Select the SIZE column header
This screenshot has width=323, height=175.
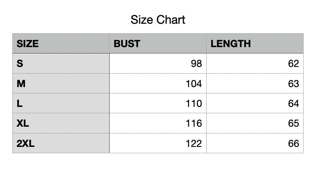point(28,44)
